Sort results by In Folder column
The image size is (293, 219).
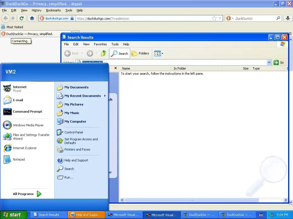click(x=197, y=68)
